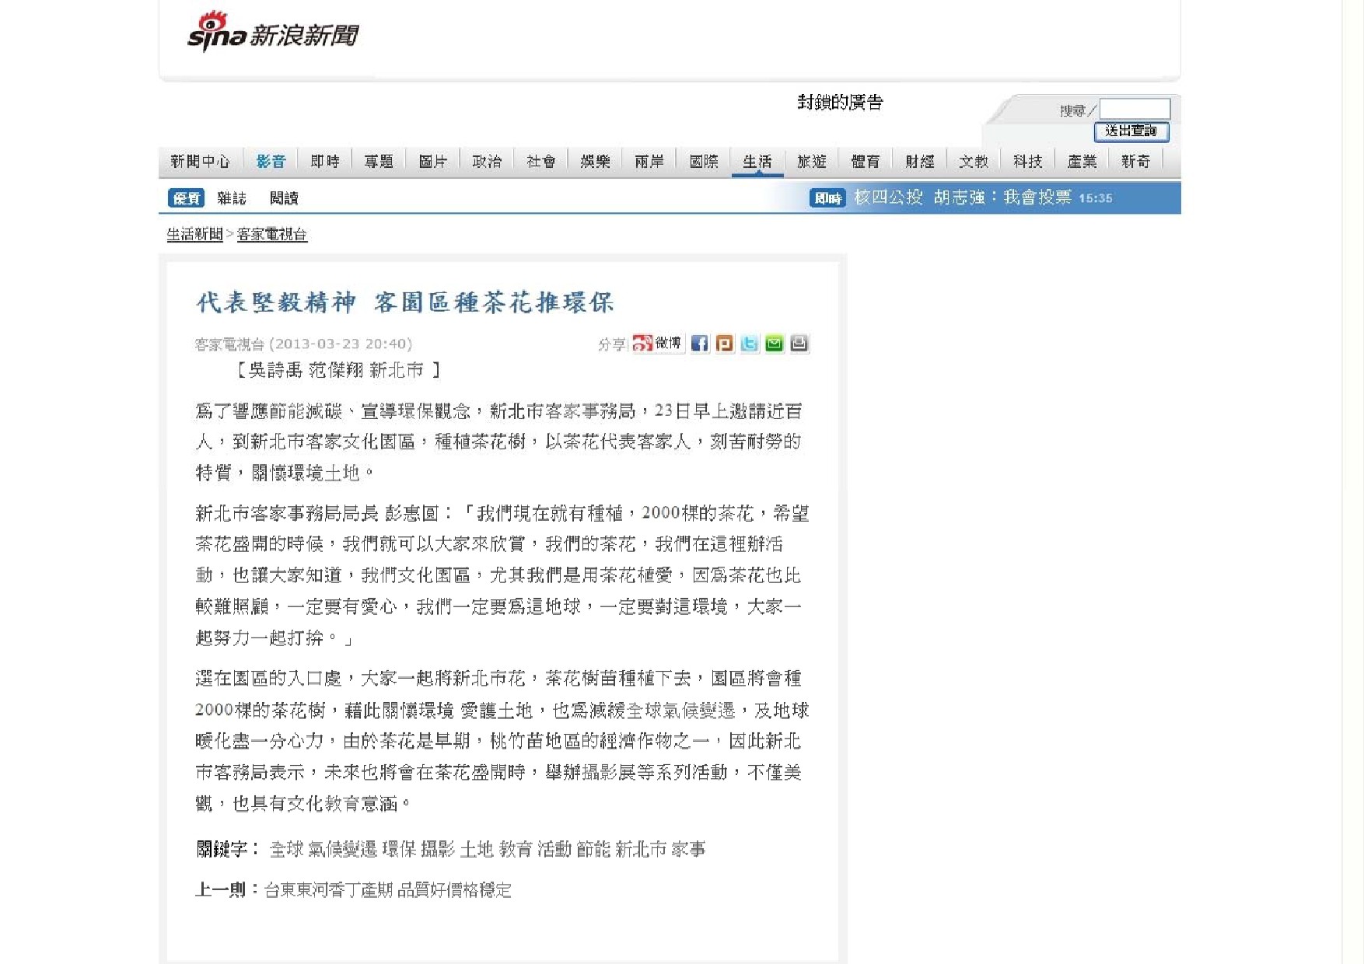Open 體育 nav item
Viewport: 1364px width, 964px height.
866,161
